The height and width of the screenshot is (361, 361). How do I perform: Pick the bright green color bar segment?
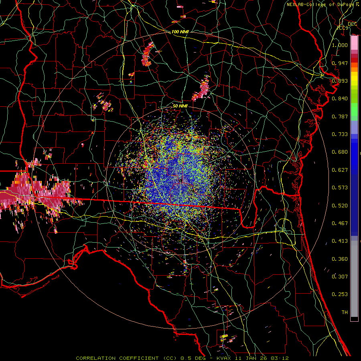point(355,110)
